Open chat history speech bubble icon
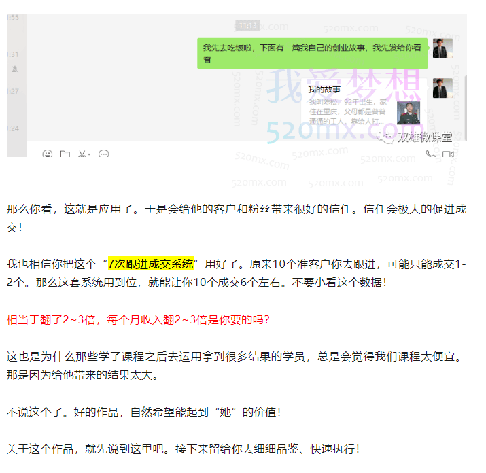486x473 pixels. [x=103, y=154]
